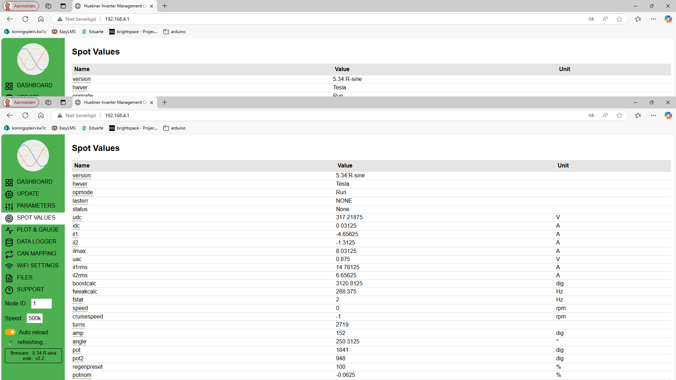Click the Node ID input field
The width and height of the screenshot is (676, 380).
click(42, 303)
